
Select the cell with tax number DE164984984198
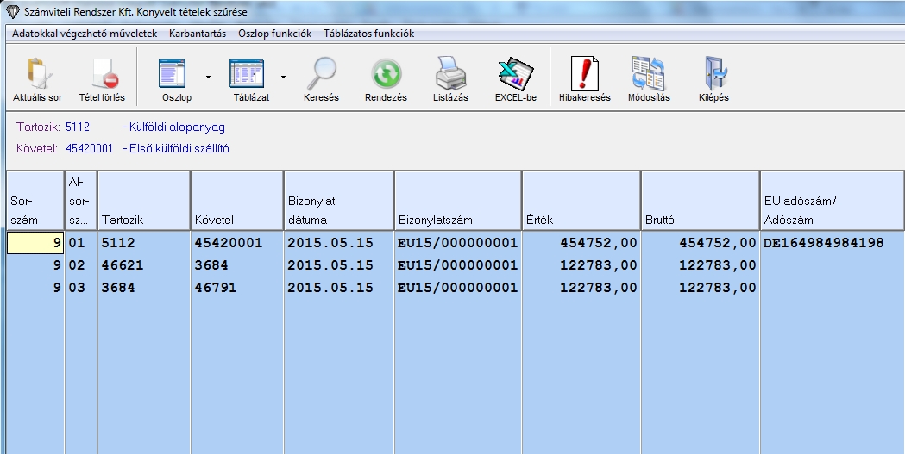(824, 244)
